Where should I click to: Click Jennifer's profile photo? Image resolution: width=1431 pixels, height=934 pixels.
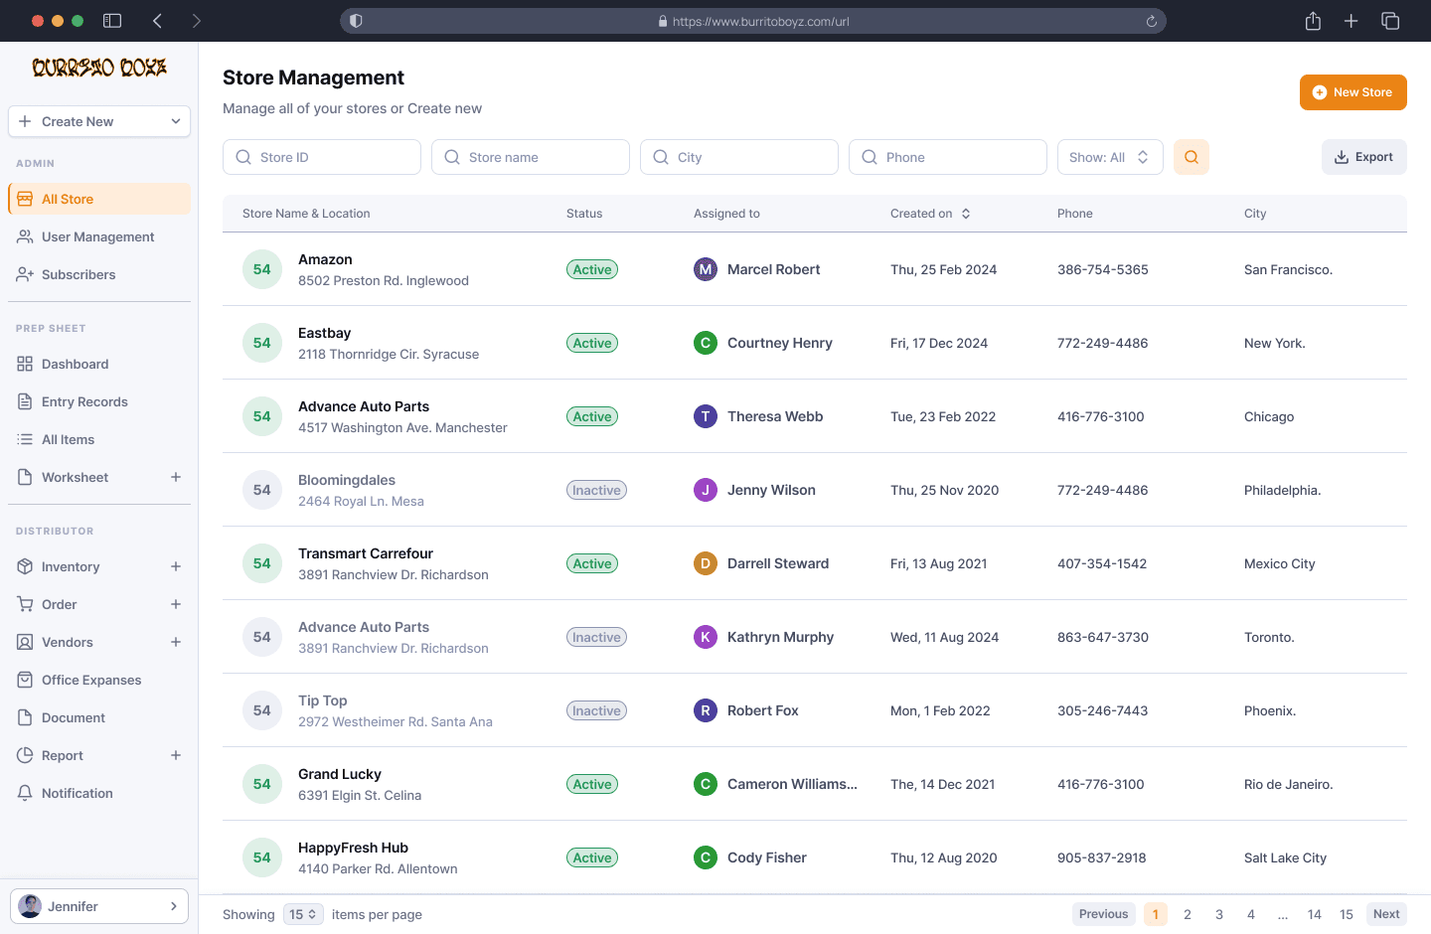[x=31, y=906]
